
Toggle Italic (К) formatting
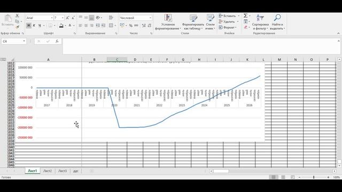pyautogui.click(x=34, y=26)
